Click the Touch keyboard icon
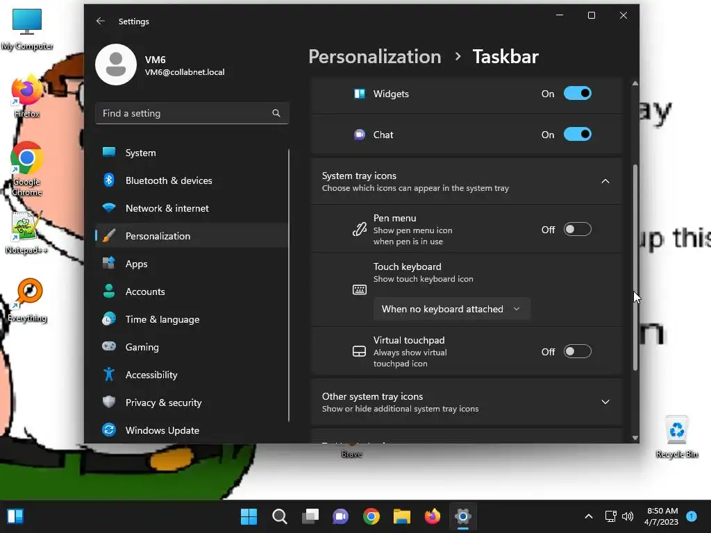This screenshot has height=533, width=711. point(360,289)
